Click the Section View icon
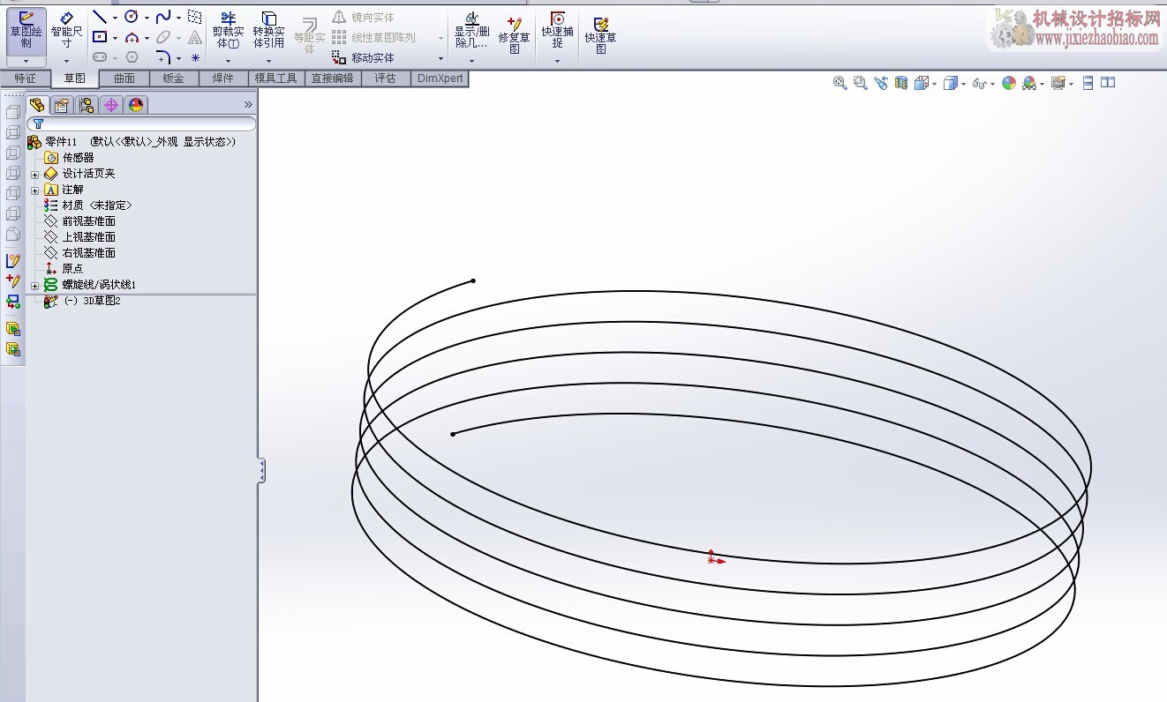The height and width of the screenshot is (702, 1167). (900, 83)
